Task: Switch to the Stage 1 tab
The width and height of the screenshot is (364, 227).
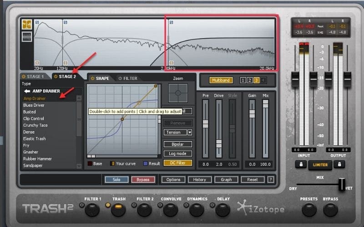Action: 35,76
